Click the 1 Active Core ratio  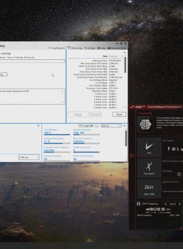pos(112,94)
